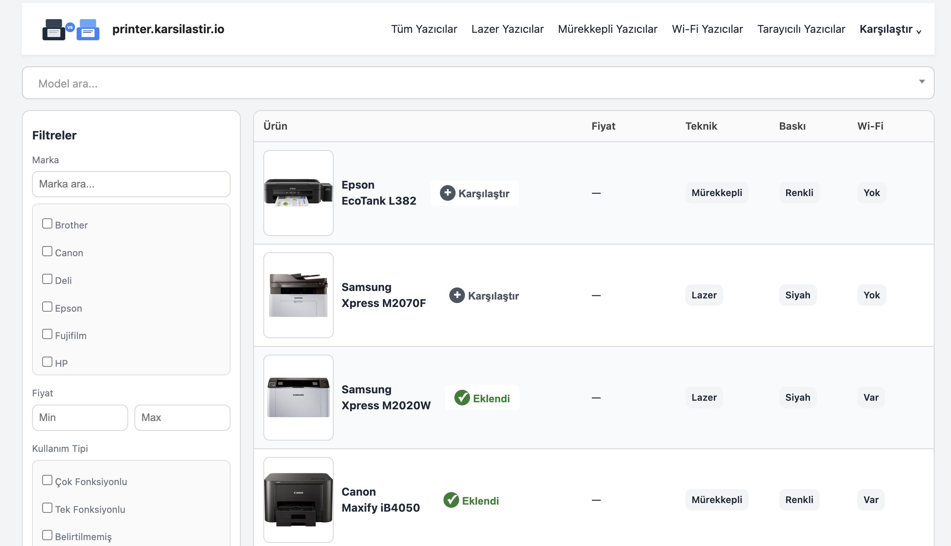The width and height of the screenshot is (951, 546).
Task: Select the Lazer badge on Samsung Xpress M2070F row
Action: (x=704, y=295)
